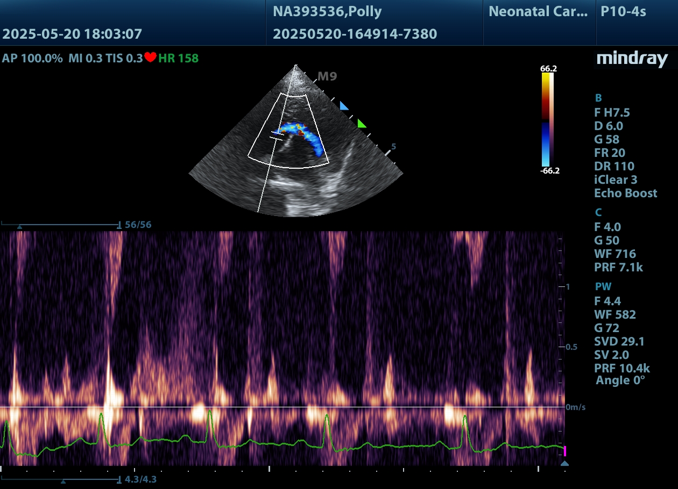This screenshot has height=489, width=678.
Task: Click the red heart rate icon
Action: [x=150, y=58]
